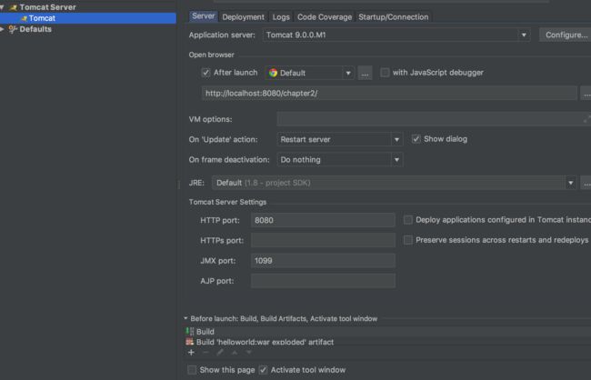
Task: Click the JMX port field
Action: [x=323, y=261]
